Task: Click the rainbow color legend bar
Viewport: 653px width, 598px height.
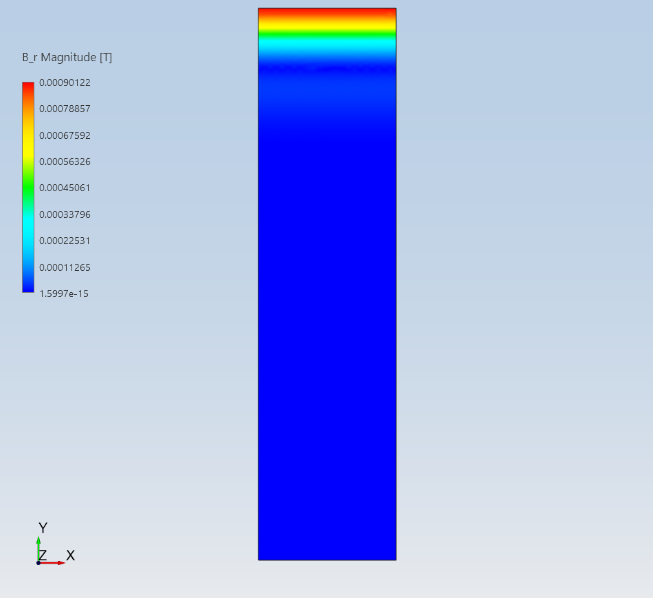Action: pos(28,188)
